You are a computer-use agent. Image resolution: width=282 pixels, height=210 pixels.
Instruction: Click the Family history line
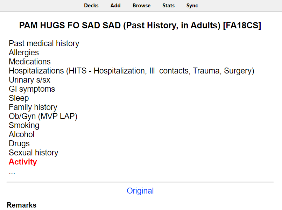pyautogui.click(x=33, y=107)
